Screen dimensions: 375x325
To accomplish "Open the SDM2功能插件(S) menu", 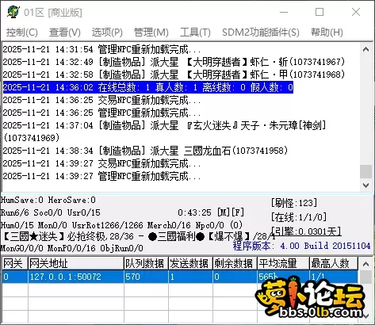I will tap(261, 32).
